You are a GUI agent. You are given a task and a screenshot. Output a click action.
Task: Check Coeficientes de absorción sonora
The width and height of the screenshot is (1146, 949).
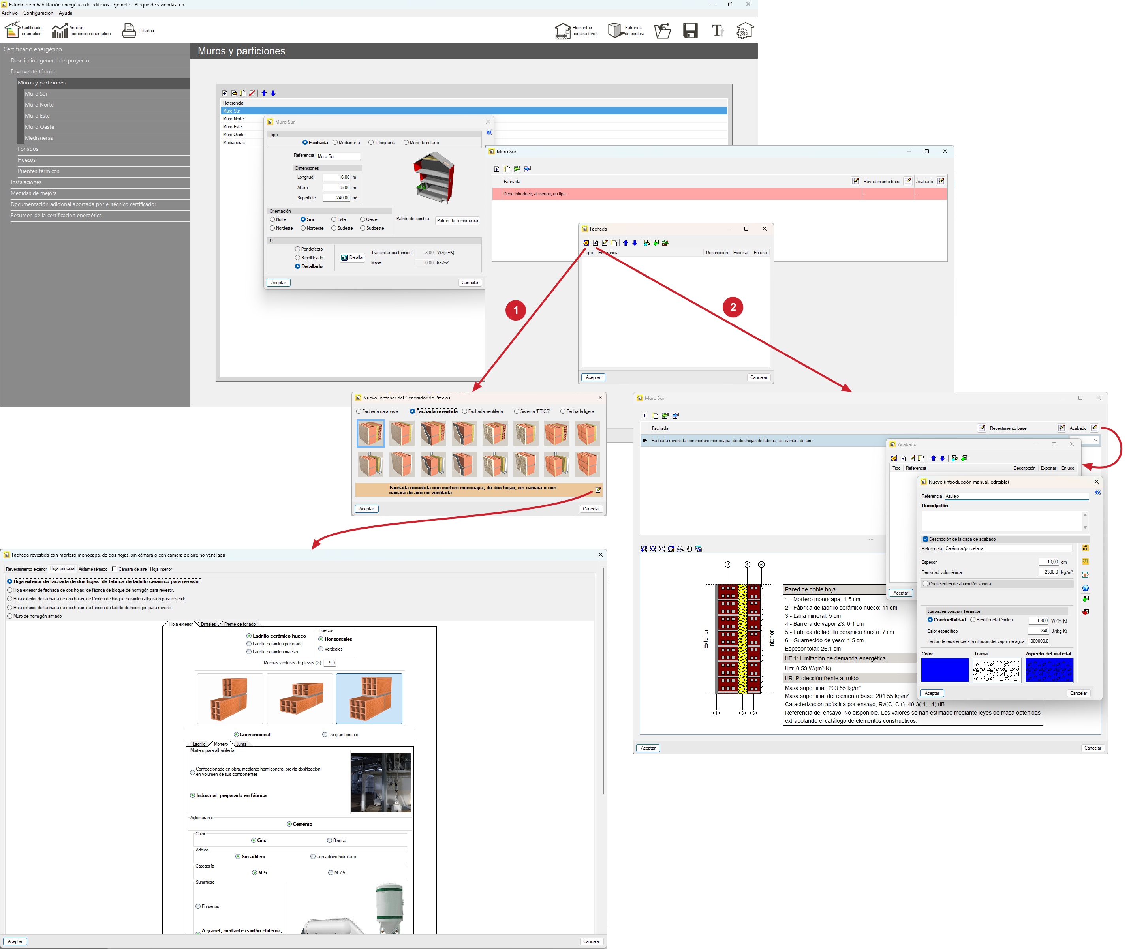pyautogui.click(x=925, y=583)
